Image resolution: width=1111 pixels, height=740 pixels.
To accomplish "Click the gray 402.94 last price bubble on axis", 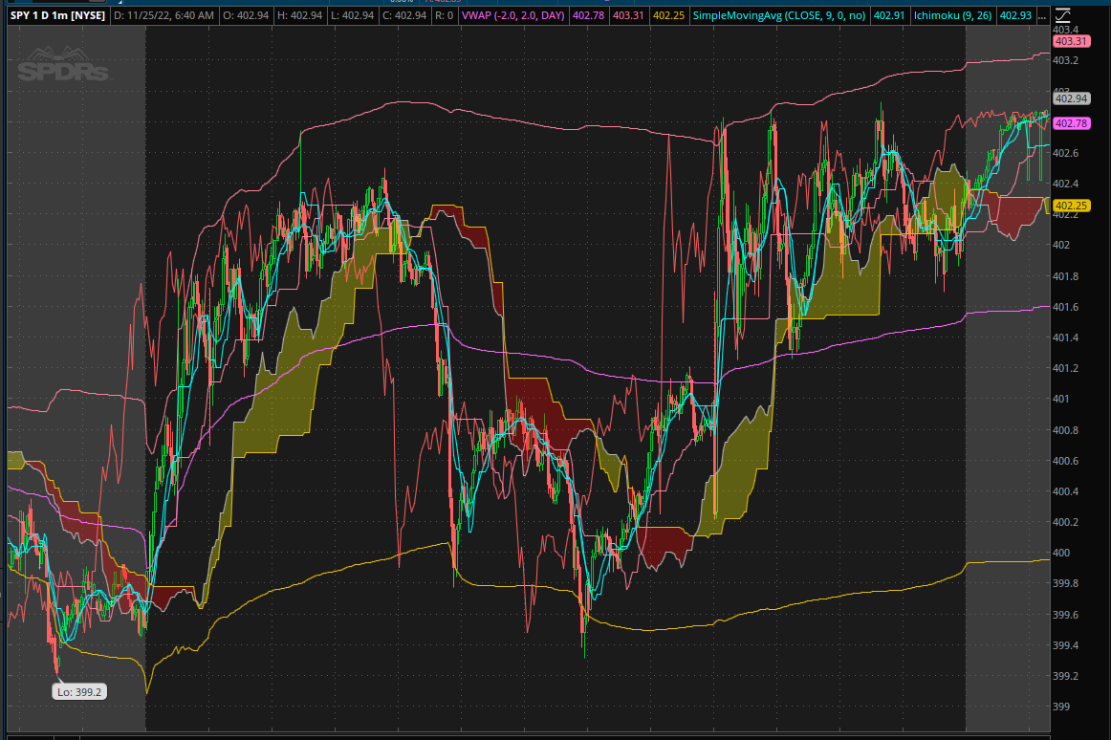I will [1071, 98].
